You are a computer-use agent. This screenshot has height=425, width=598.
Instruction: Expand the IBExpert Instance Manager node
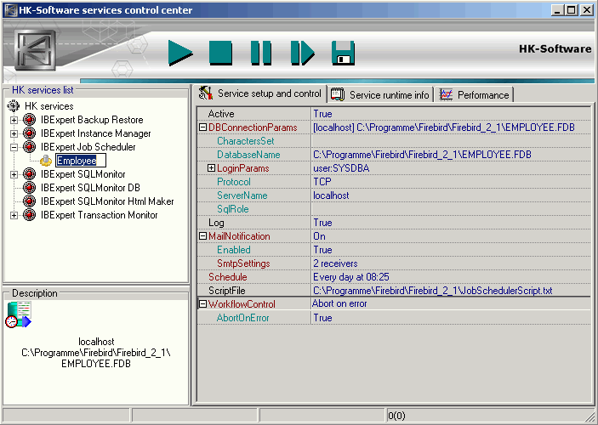[14, 133]
